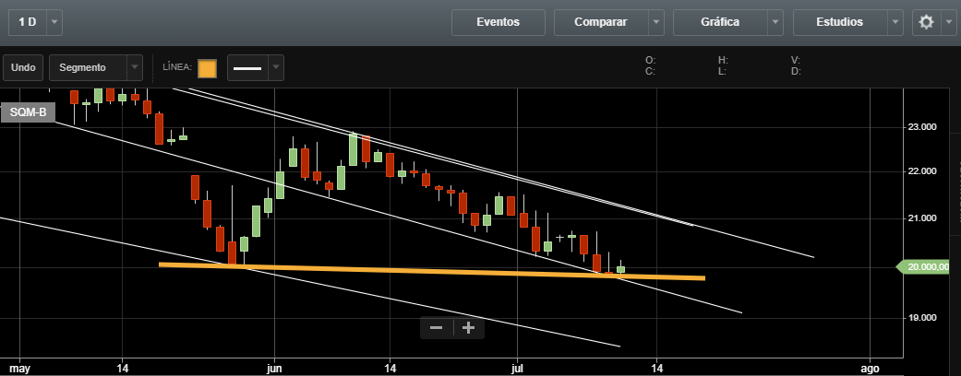Click the SQM-B ticker label
The image size is (961, 376).
click(28, 112)
